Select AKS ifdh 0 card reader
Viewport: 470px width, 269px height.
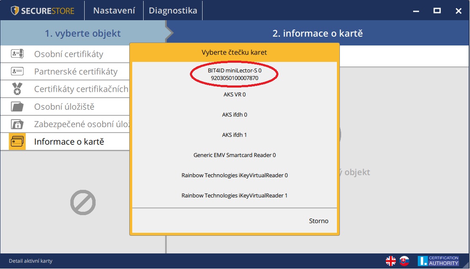pyautogui.click(x=235, y=115)
